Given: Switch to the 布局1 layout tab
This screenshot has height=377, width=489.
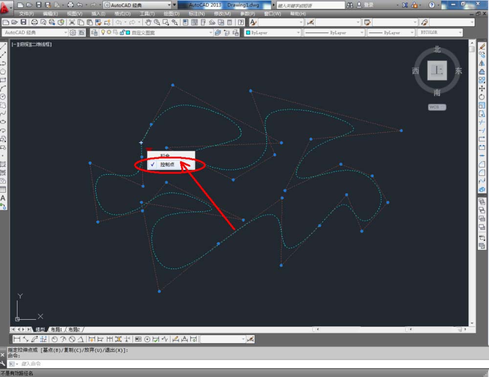Looking at the screenshot, I should [x=56, y=329].
